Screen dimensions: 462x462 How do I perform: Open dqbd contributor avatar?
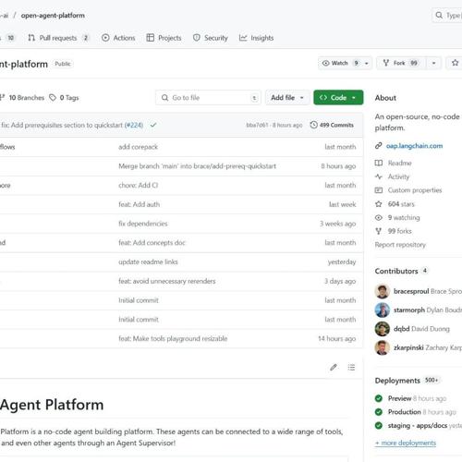pyautogui.click(x=383, y=329)
